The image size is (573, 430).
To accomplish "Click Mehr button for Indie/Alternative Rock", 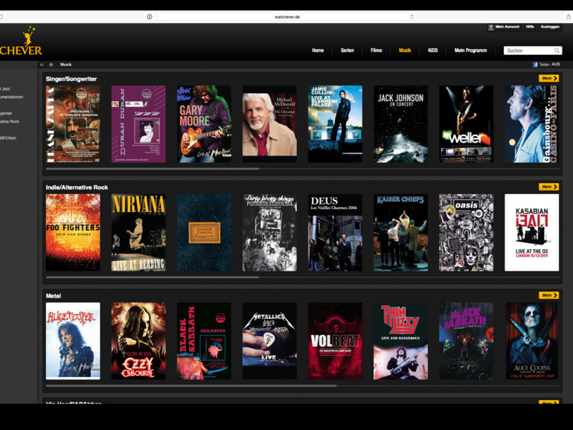I will coord(548,187).
